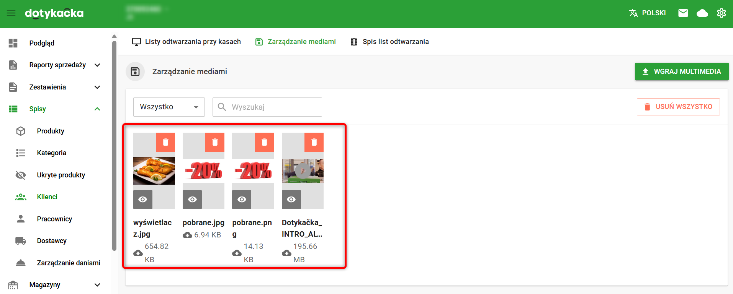Click trash icon on pobrane.jpg thumbnail
This screenshot has width=733, height=294.
click(215, 142)
